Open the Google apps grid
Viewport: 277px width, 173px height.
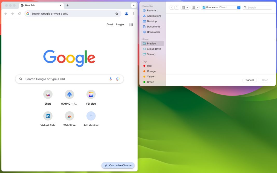[131, 24]
